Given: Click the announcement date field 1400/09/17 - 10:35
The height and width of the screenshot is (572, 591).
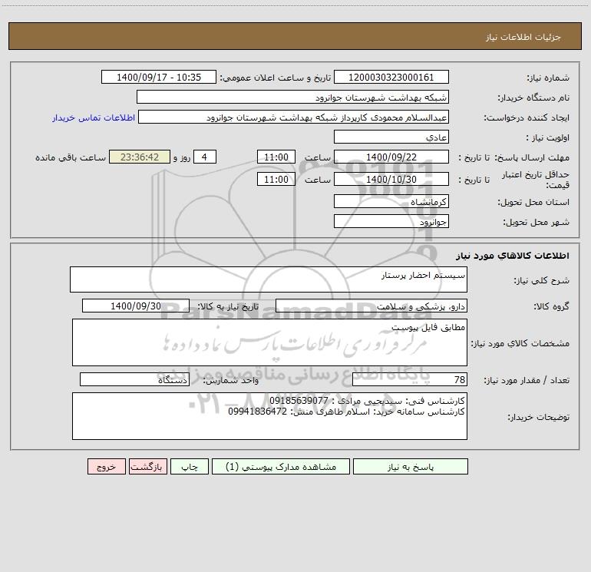Looking at the screenshot, I should click(159, 77).
